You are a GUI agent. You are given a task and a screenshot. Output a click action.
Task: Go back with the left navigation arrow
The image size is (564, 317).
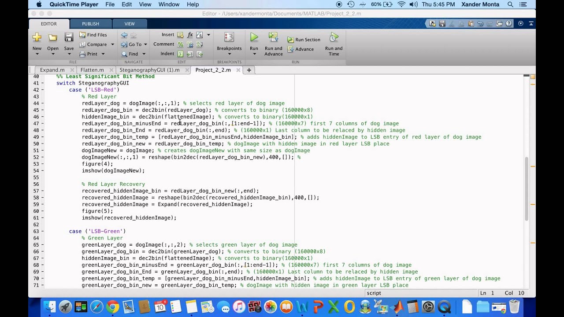[x=124, y=35]
